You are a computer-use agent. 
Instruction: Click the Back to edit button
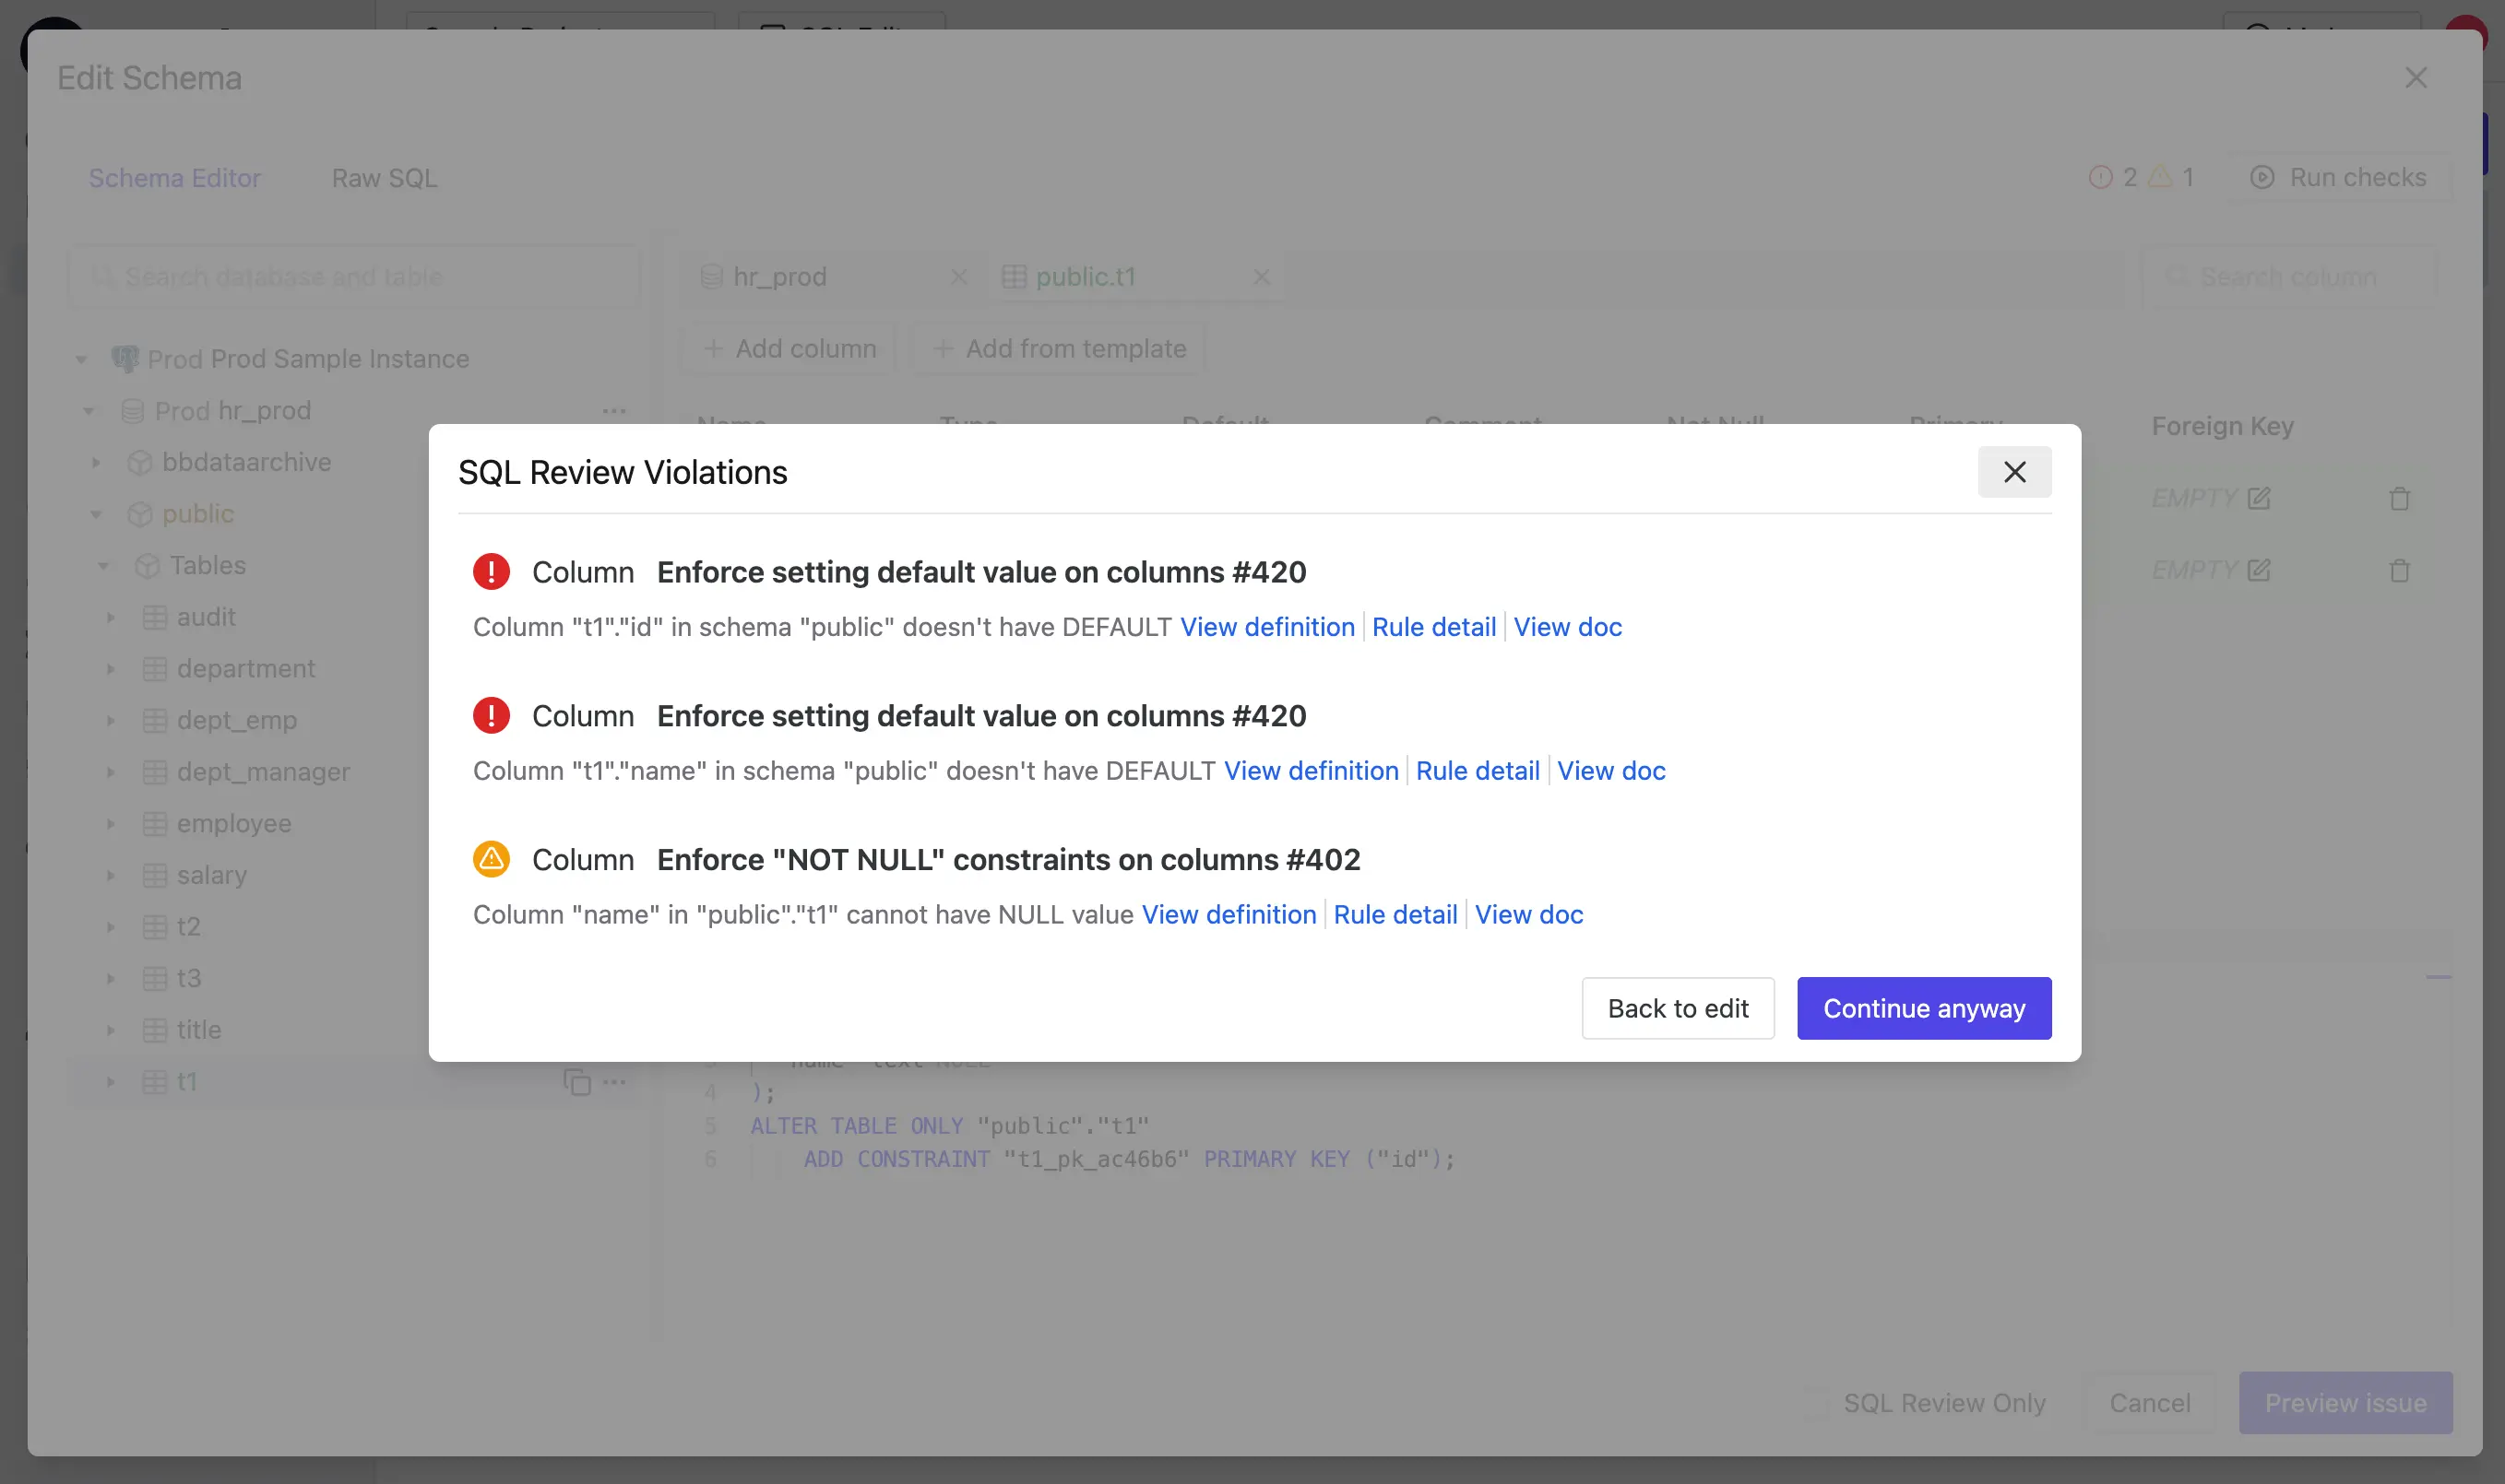(1678, 1008)
